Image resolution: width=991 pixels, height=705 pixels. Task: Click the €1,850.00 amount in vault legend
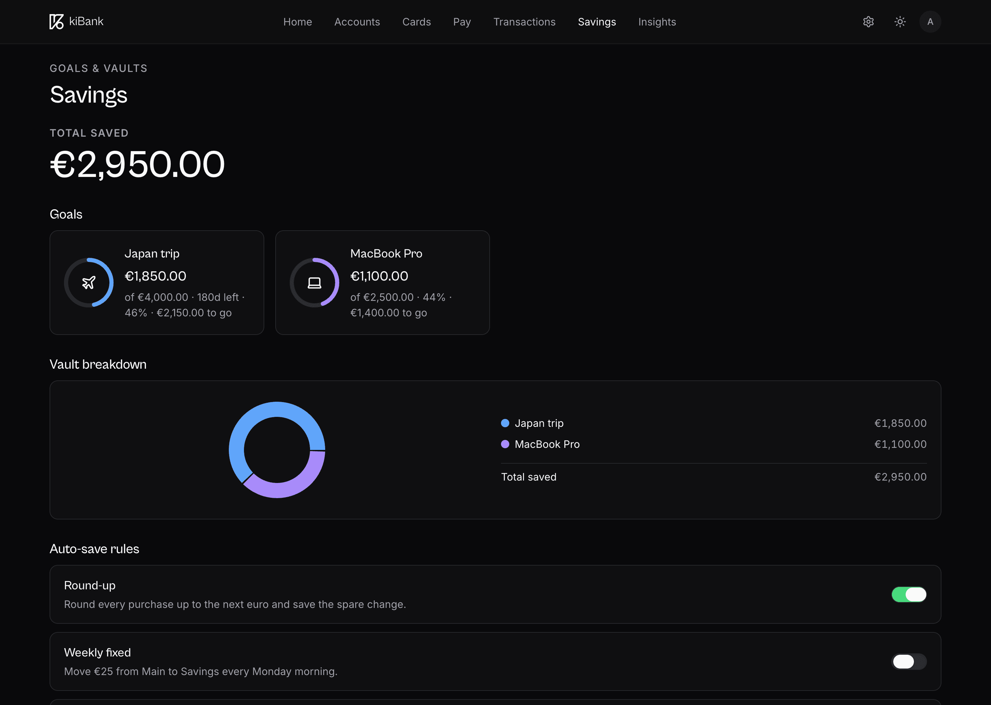(x=900, y=423)
